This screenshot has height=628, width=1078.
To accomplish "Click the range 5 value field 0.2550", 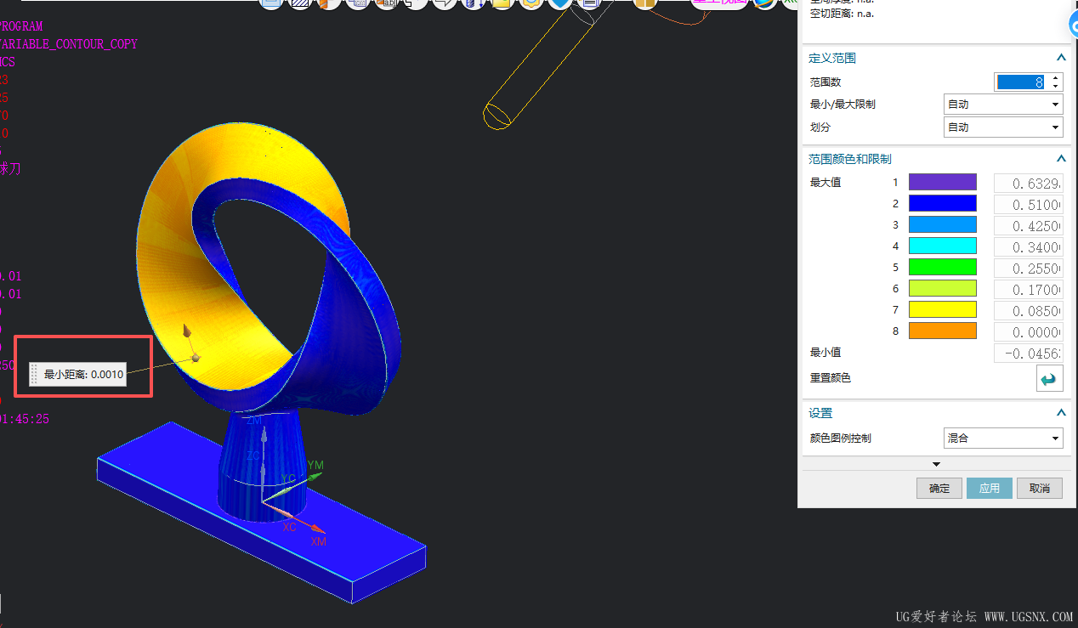I will coord(1028,269).
